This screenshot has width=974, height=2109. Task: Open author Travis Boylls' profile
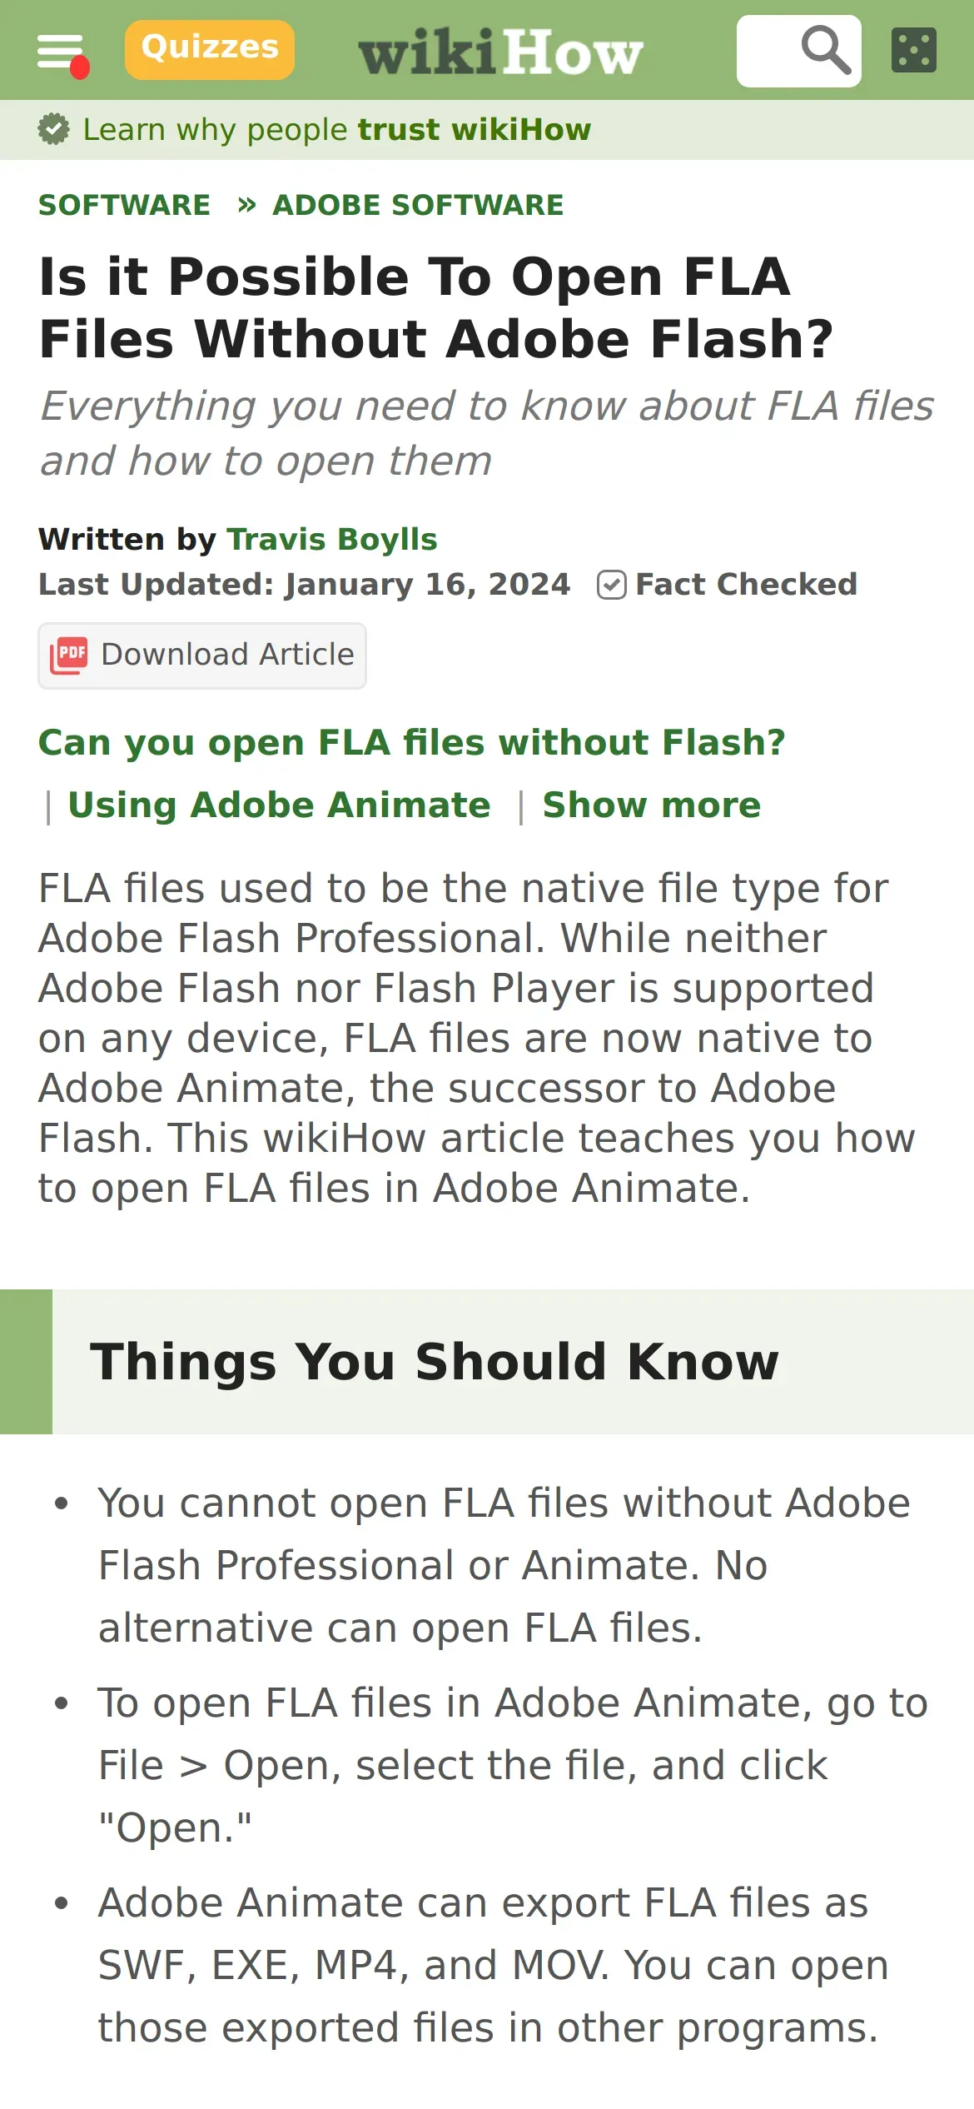click(332, 540)
